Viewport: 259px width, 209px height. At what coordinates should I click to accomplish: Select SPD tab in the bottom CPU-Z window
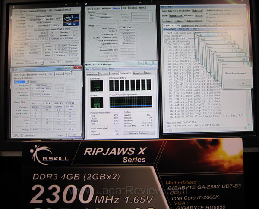(x=51, y=74)
